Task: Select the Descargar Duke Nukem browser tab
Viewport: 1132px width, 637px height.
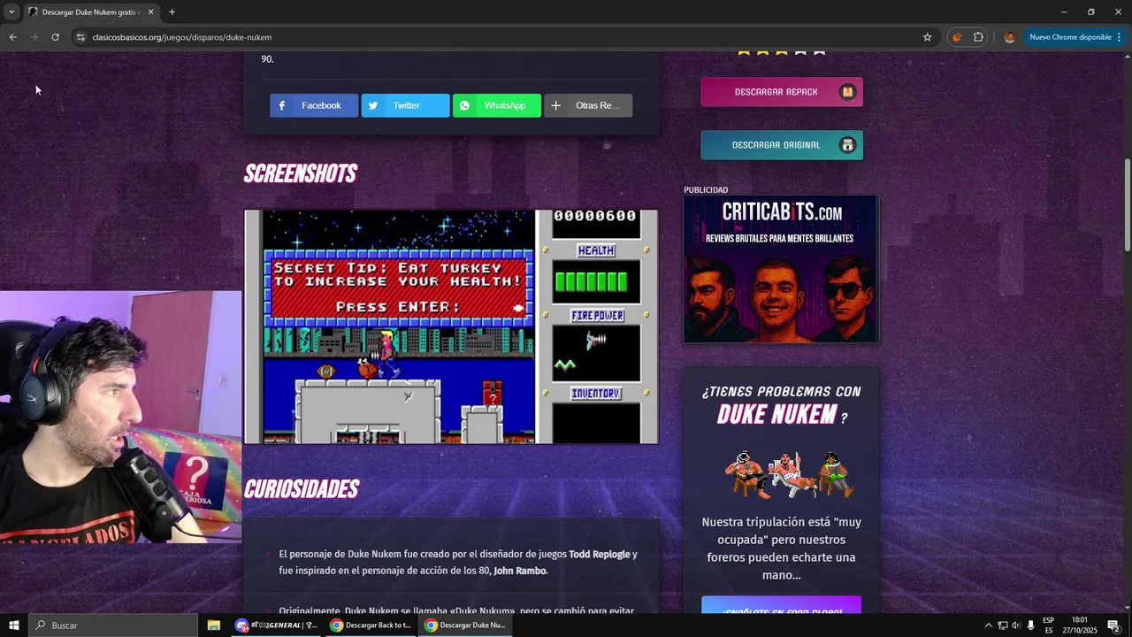Action: 90,12
